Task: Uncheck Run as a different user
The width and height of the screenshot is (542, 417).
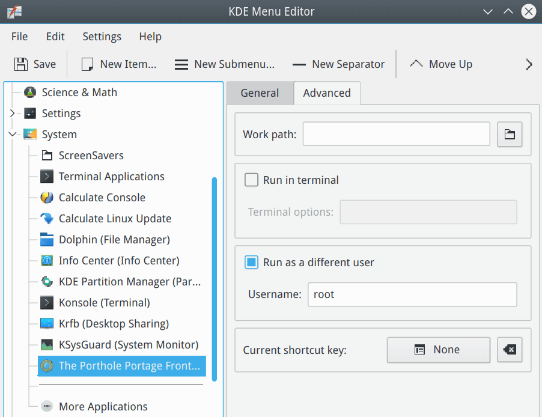Action: (251, 262)
